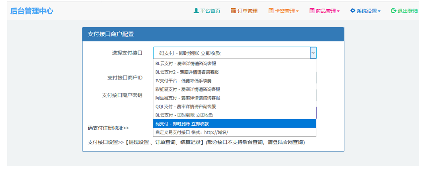Select 自定义易支付接口 格式: http://域名/ option
The width and height of the screenshot is (423, 171).
234,132
